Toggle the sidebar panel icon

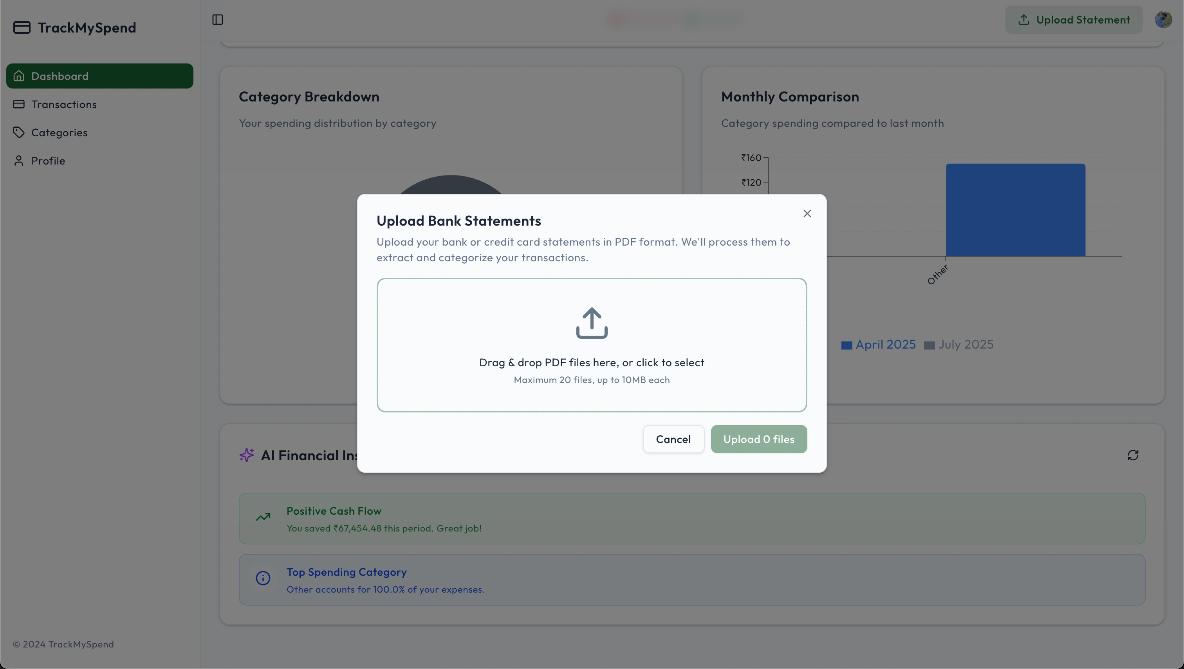[x=217, y=20]
